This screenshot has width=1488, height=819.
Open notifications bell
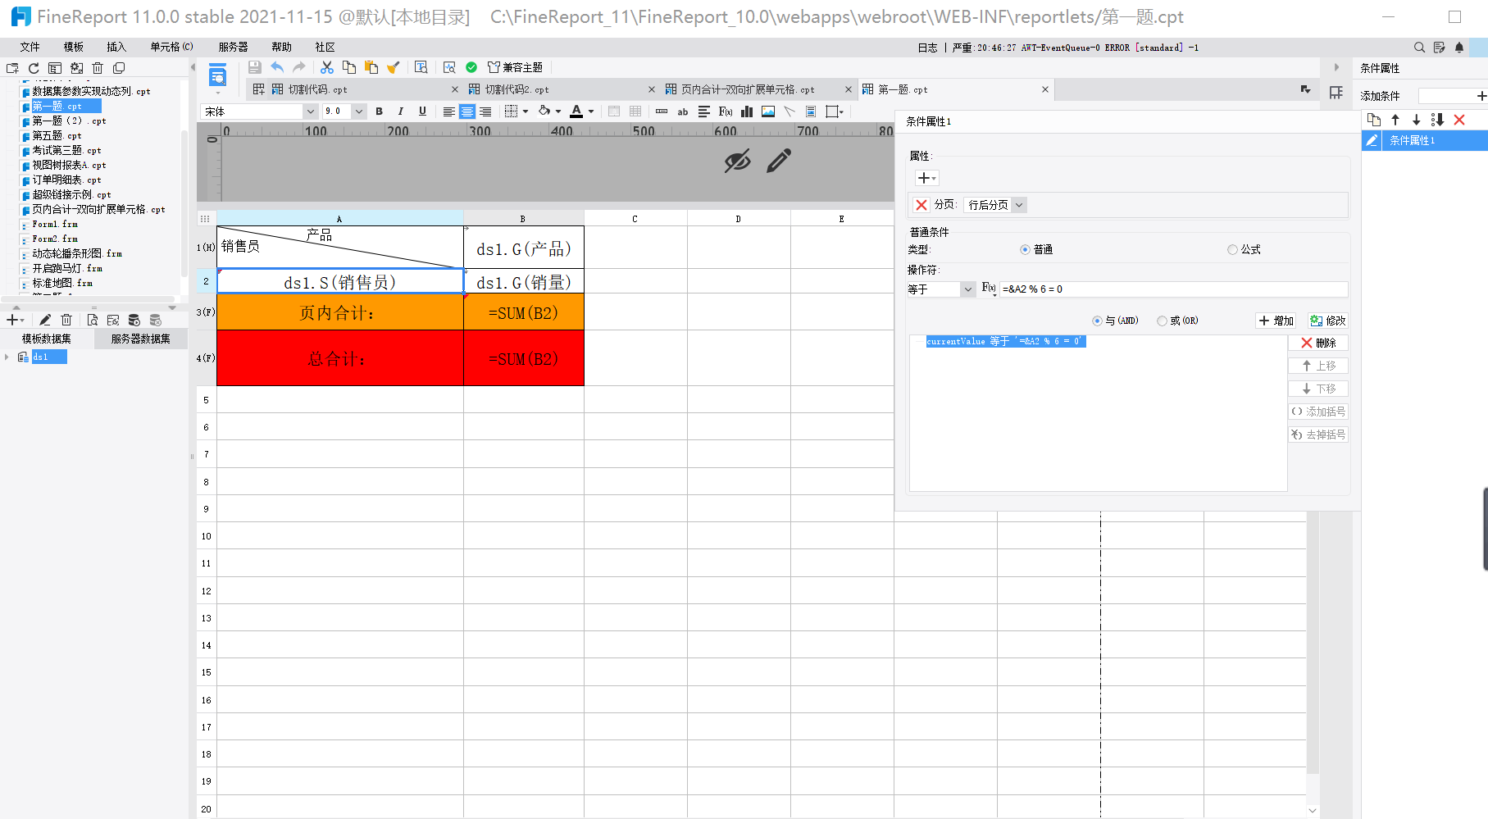[1459, 48]
